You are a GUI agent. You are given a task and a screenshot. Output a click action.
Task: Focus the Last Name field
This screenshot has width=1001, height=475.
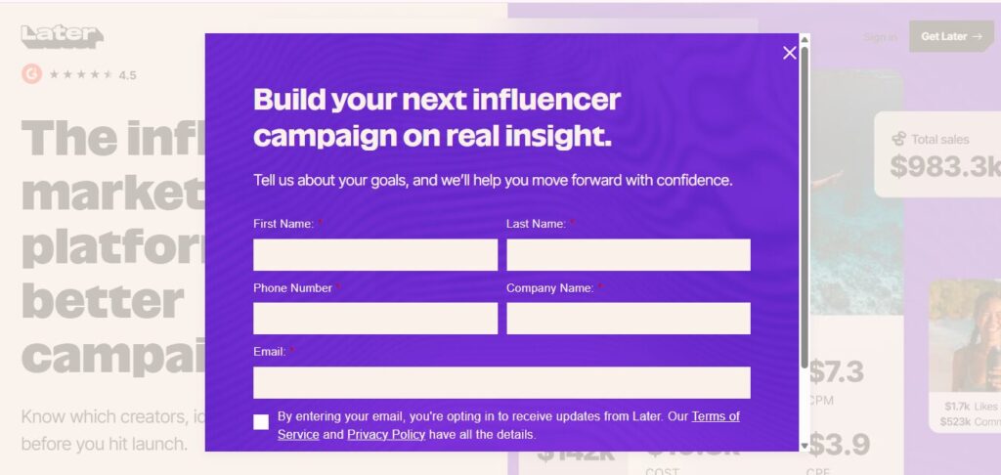628,255
